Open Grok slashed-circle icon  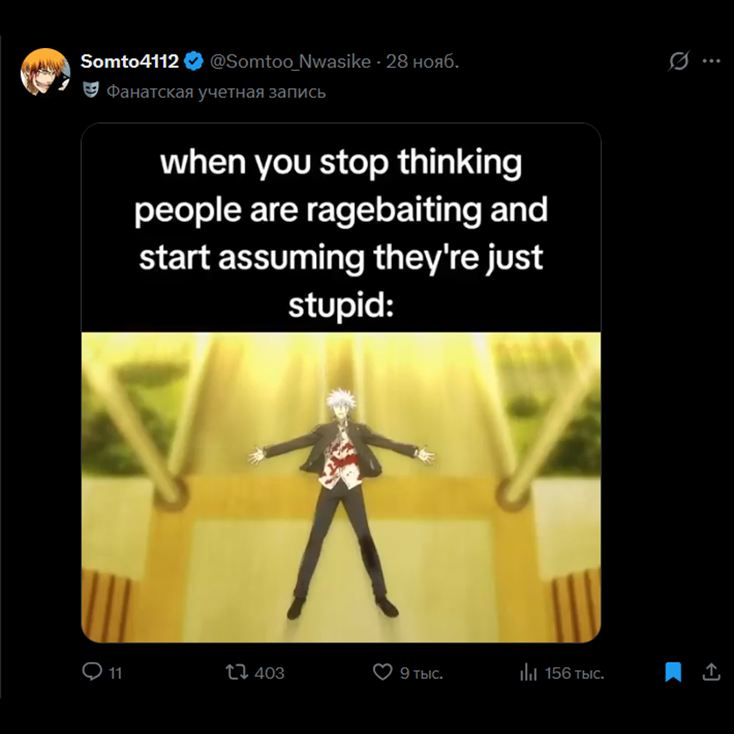[679, 61]
